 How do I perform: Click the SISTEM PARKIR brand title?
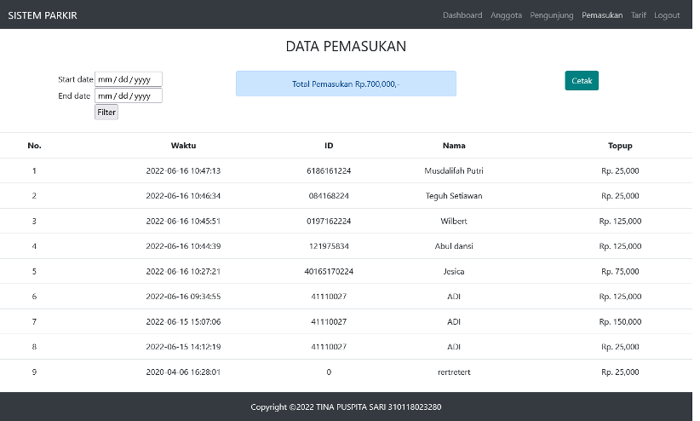43,15
